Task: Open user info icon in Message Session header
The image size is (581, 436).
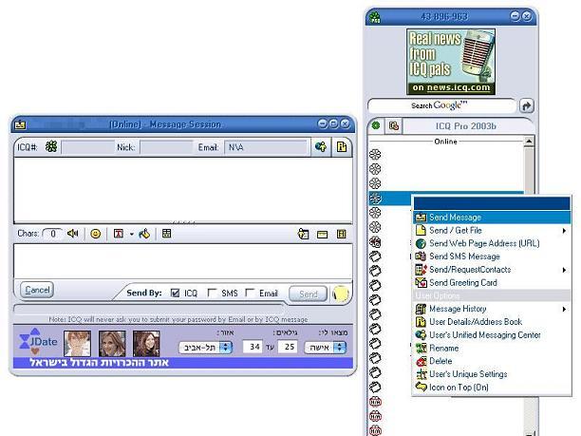Action: [342, 147]
